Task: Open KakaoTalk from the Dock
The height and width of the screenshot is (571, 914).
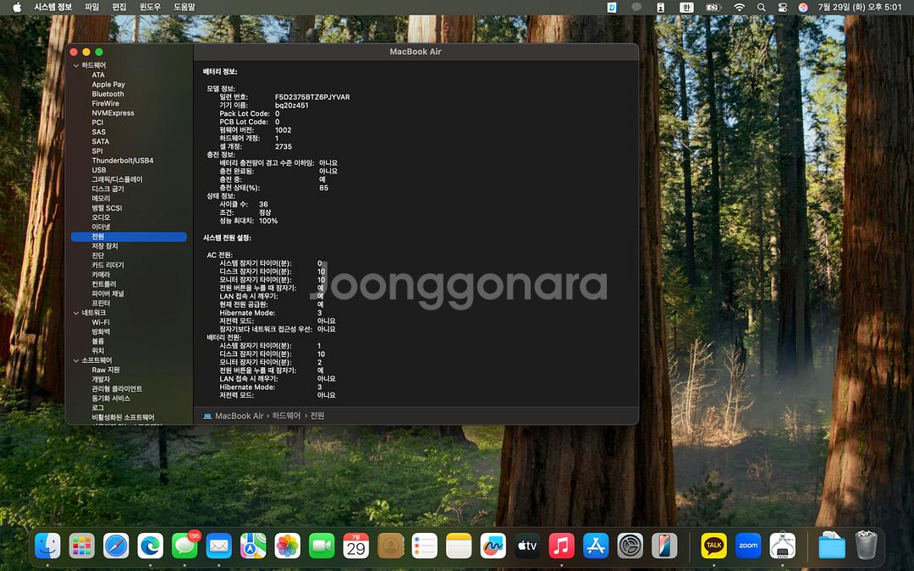Action: [713, 546]
